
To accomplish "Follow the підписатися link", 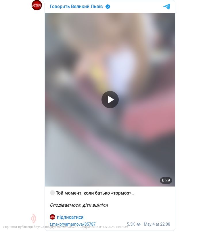I will point(70,217).
